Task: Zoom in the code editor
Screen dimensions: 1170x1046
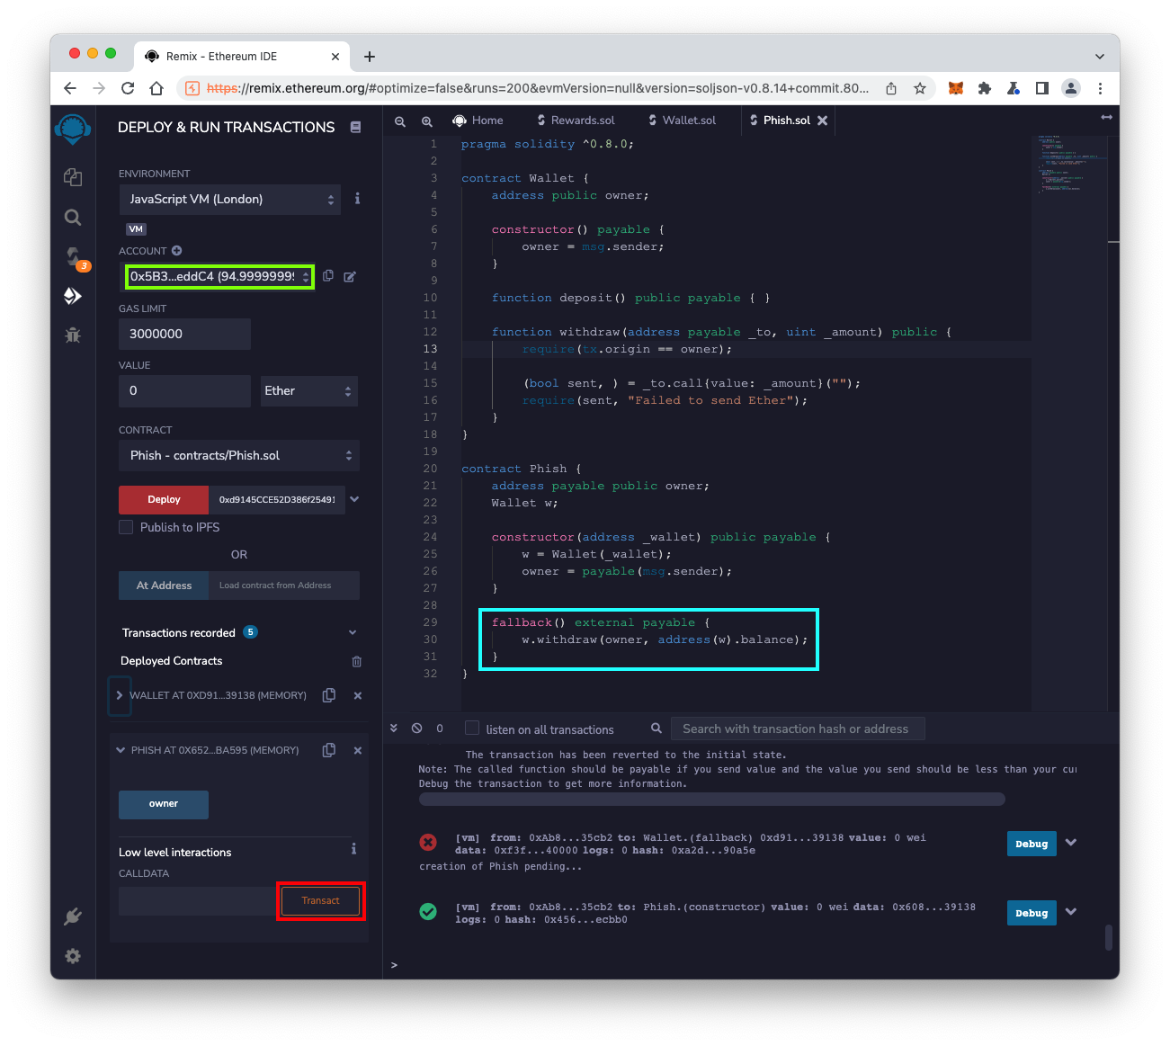Action: (427, 121)
